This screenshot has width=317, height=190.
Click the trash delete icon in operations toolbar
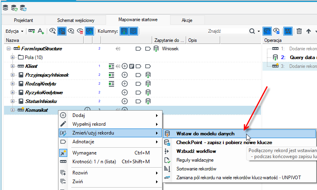coord(299,31)
